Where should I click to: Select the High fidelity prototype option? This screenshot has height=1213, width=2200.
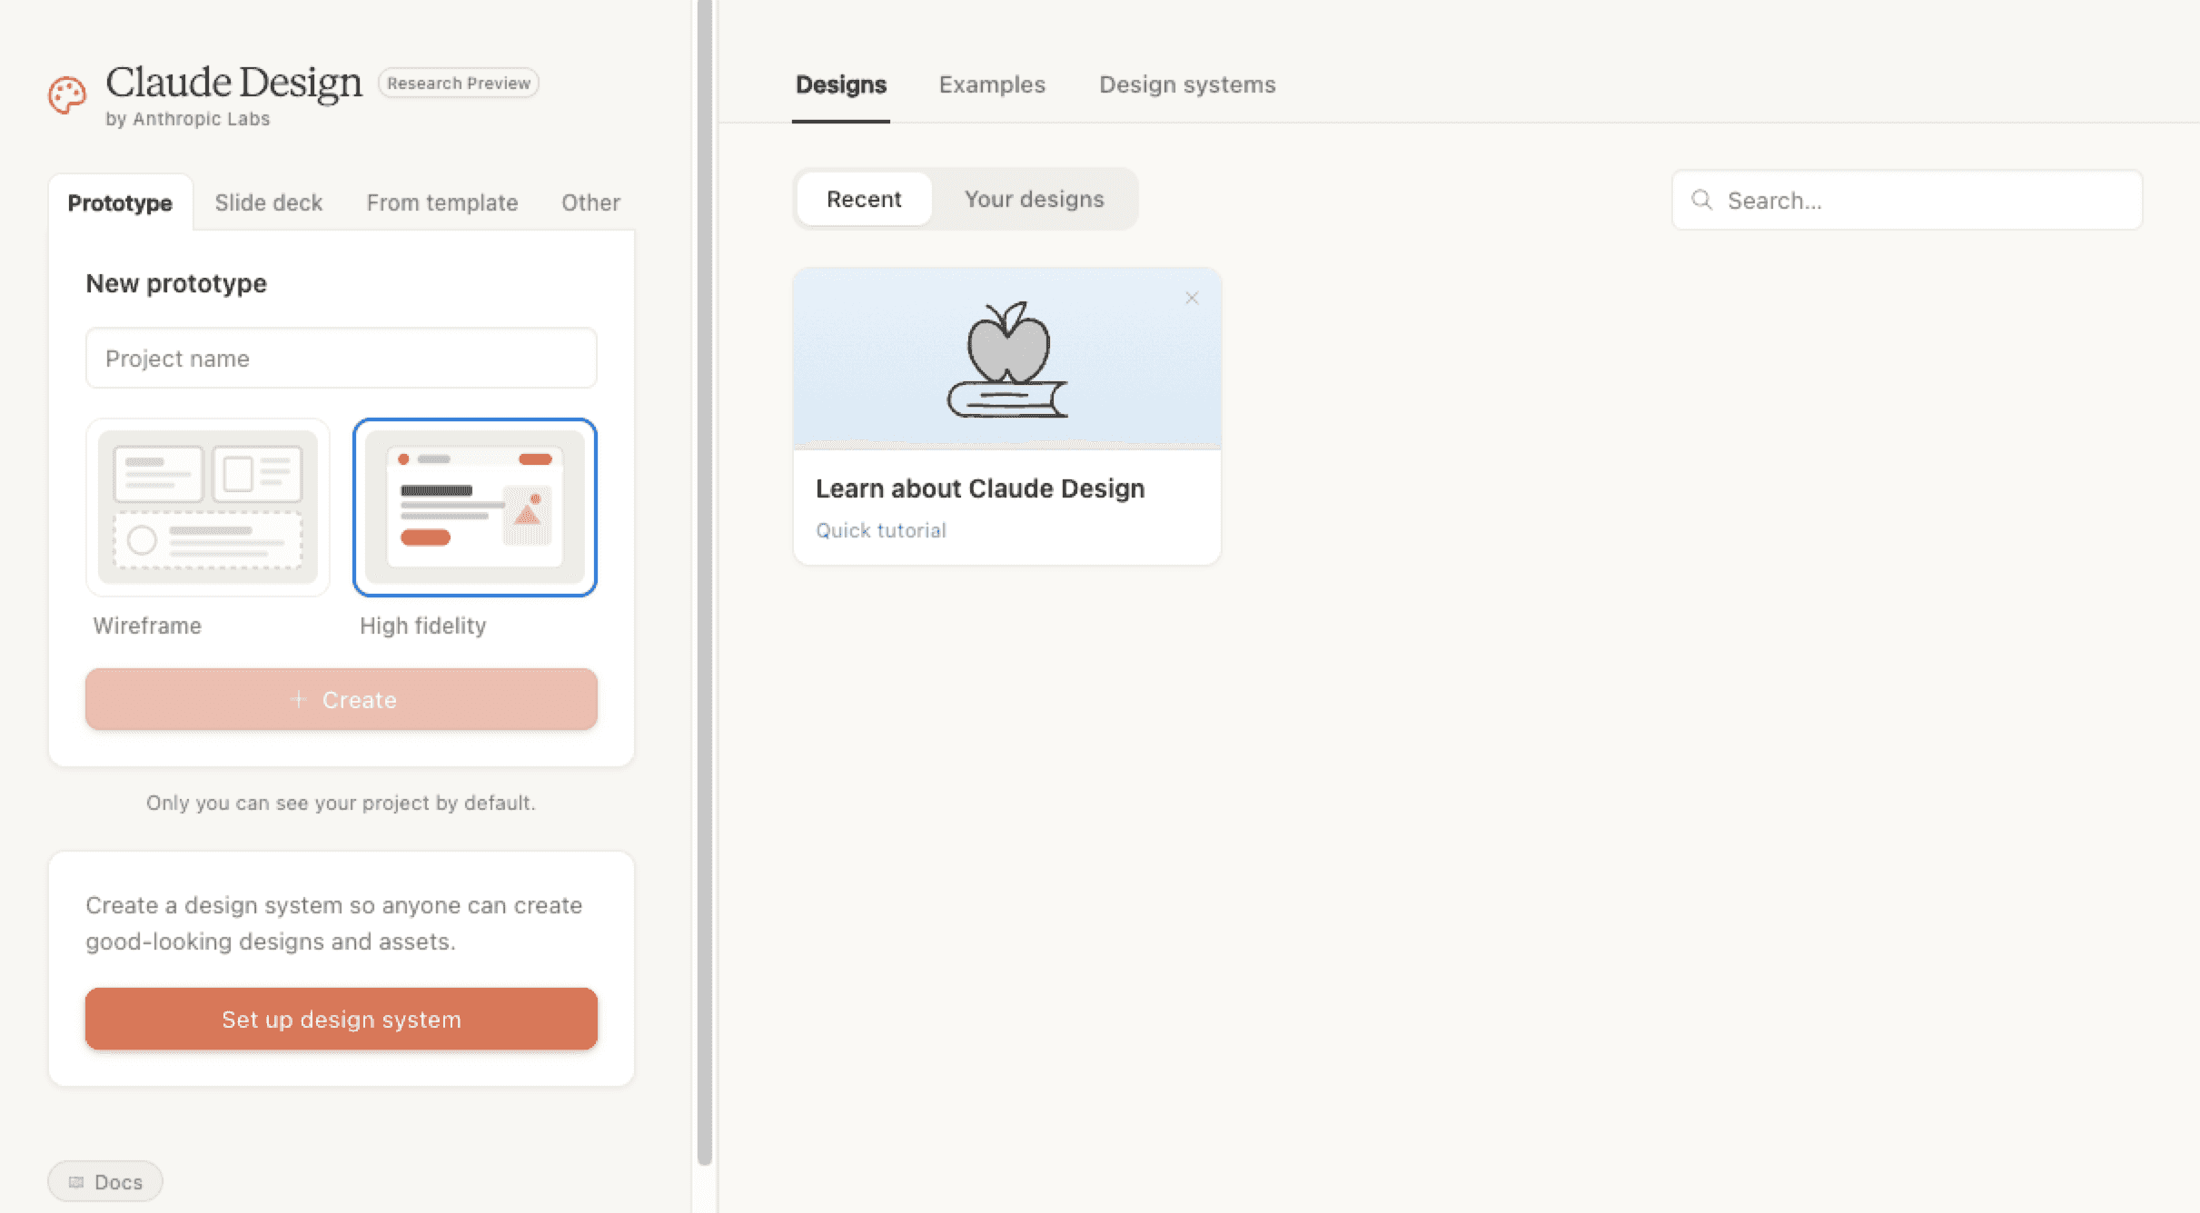click(x=475, y=508)
